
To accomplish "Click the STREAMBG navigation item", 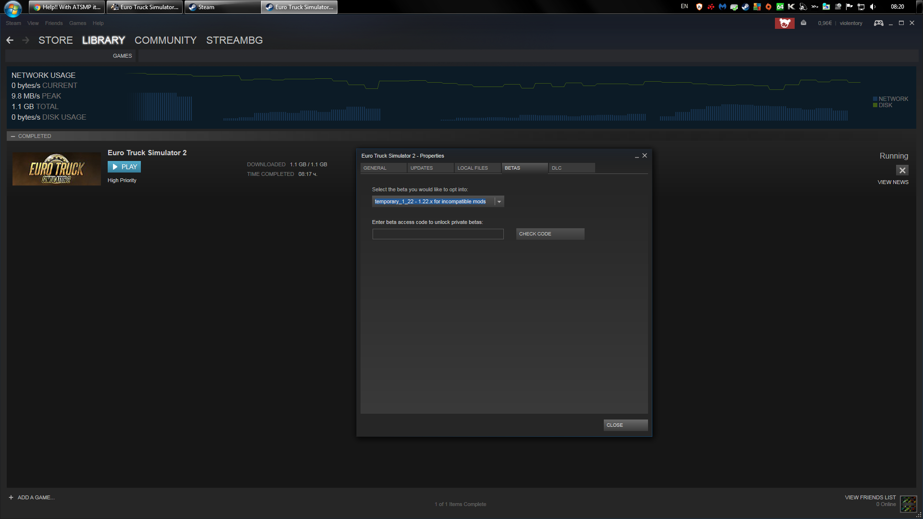I will pos(235,40).
